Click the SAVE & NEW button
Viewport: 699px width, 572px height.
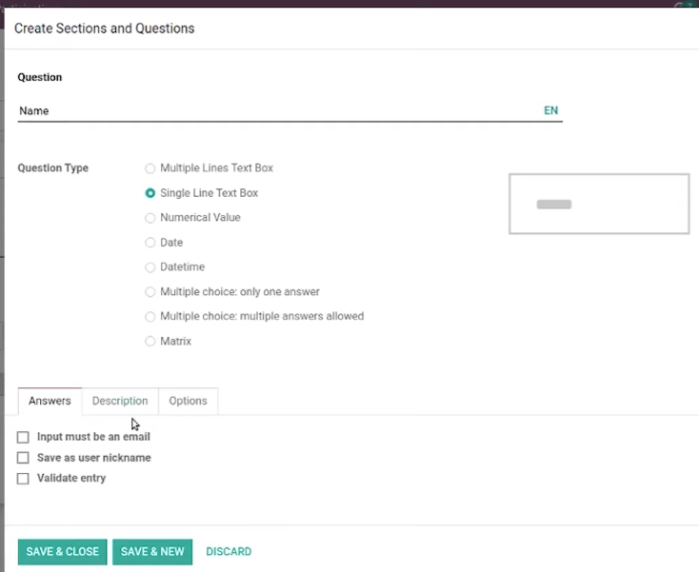152,551
